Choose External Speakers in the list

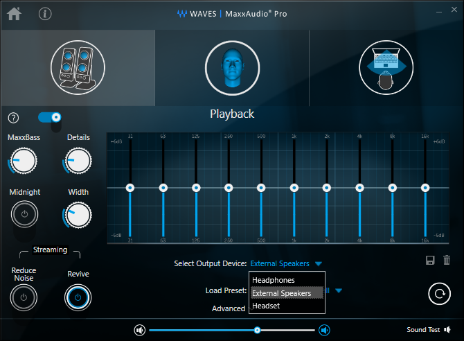click(x=287, y=293)
